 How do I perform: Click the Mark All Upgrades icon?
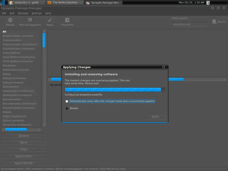(x=30, y=20)
